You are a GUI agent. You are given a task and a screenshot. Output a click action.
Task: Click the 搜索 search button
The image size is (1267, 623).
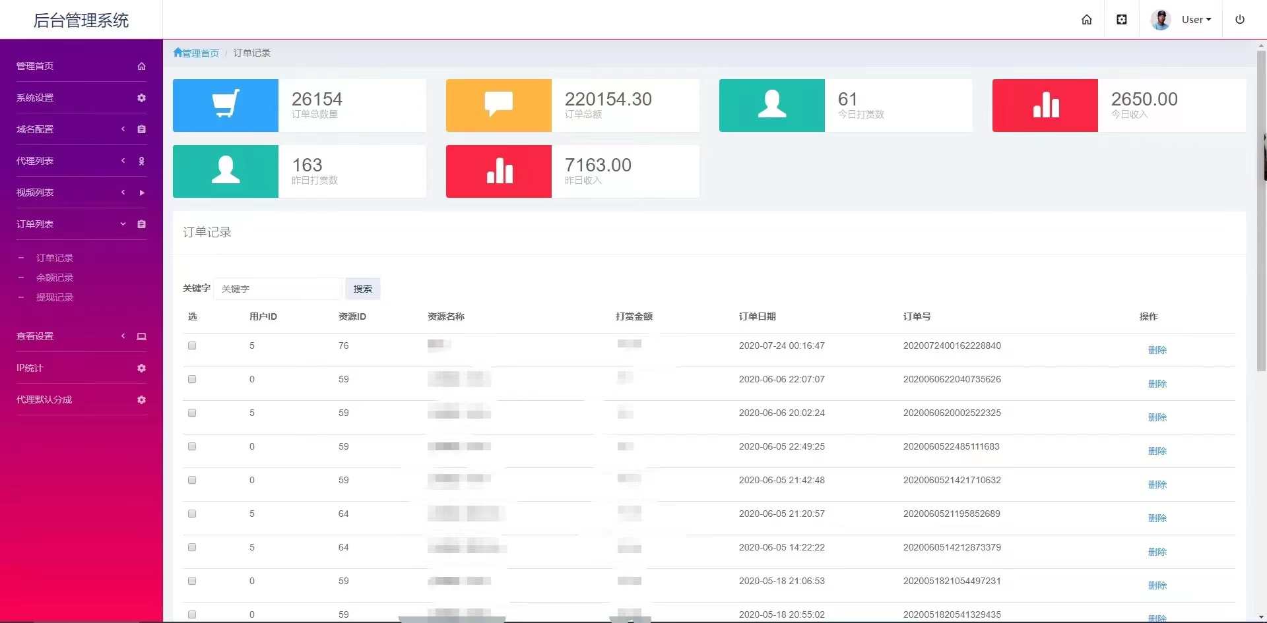coord(363,289)
